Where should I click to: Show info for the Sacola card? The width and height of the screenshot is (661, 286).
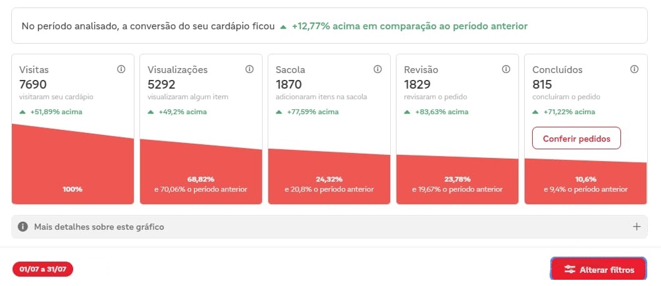378,69
